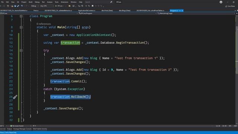Click the Open File folder icon
This screenshot has width=238, height=134.
[12, 6]
